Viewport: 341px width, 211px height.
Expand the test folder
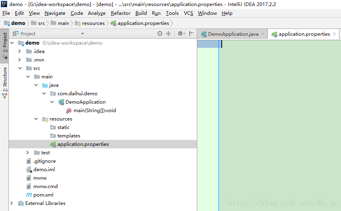[28, 153]
